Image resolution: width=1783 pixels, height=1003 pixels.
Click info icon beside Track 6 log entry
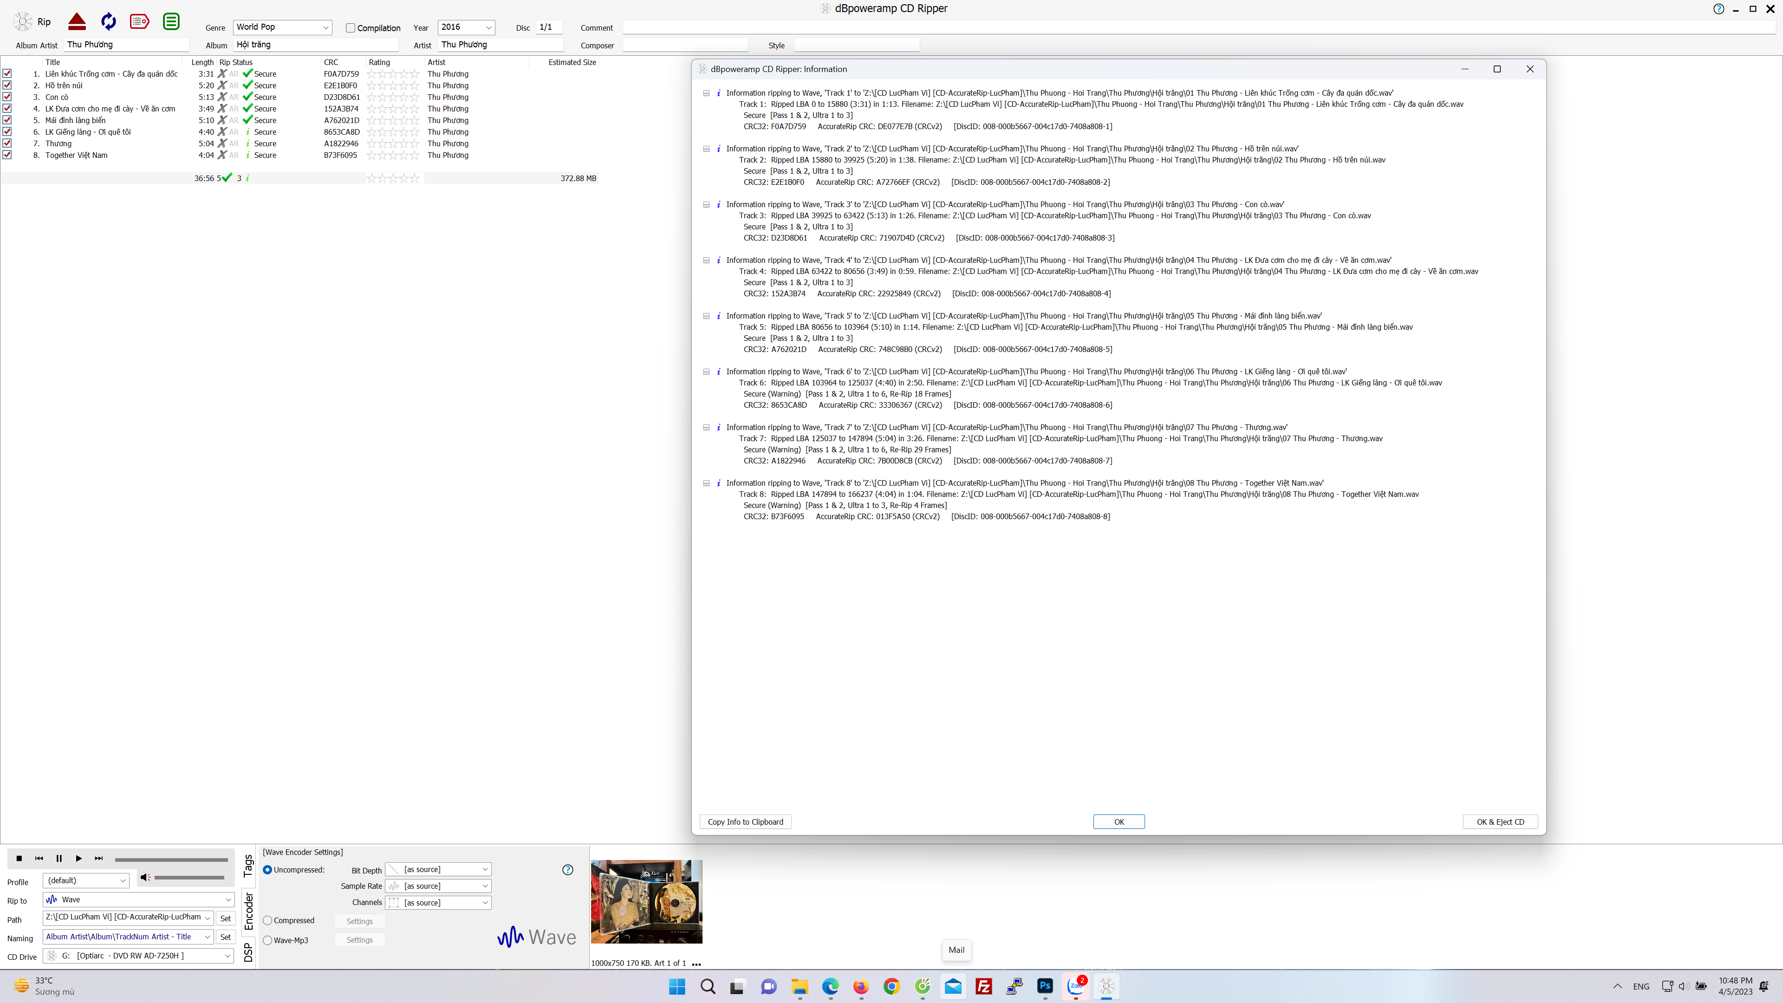(718, 371)
